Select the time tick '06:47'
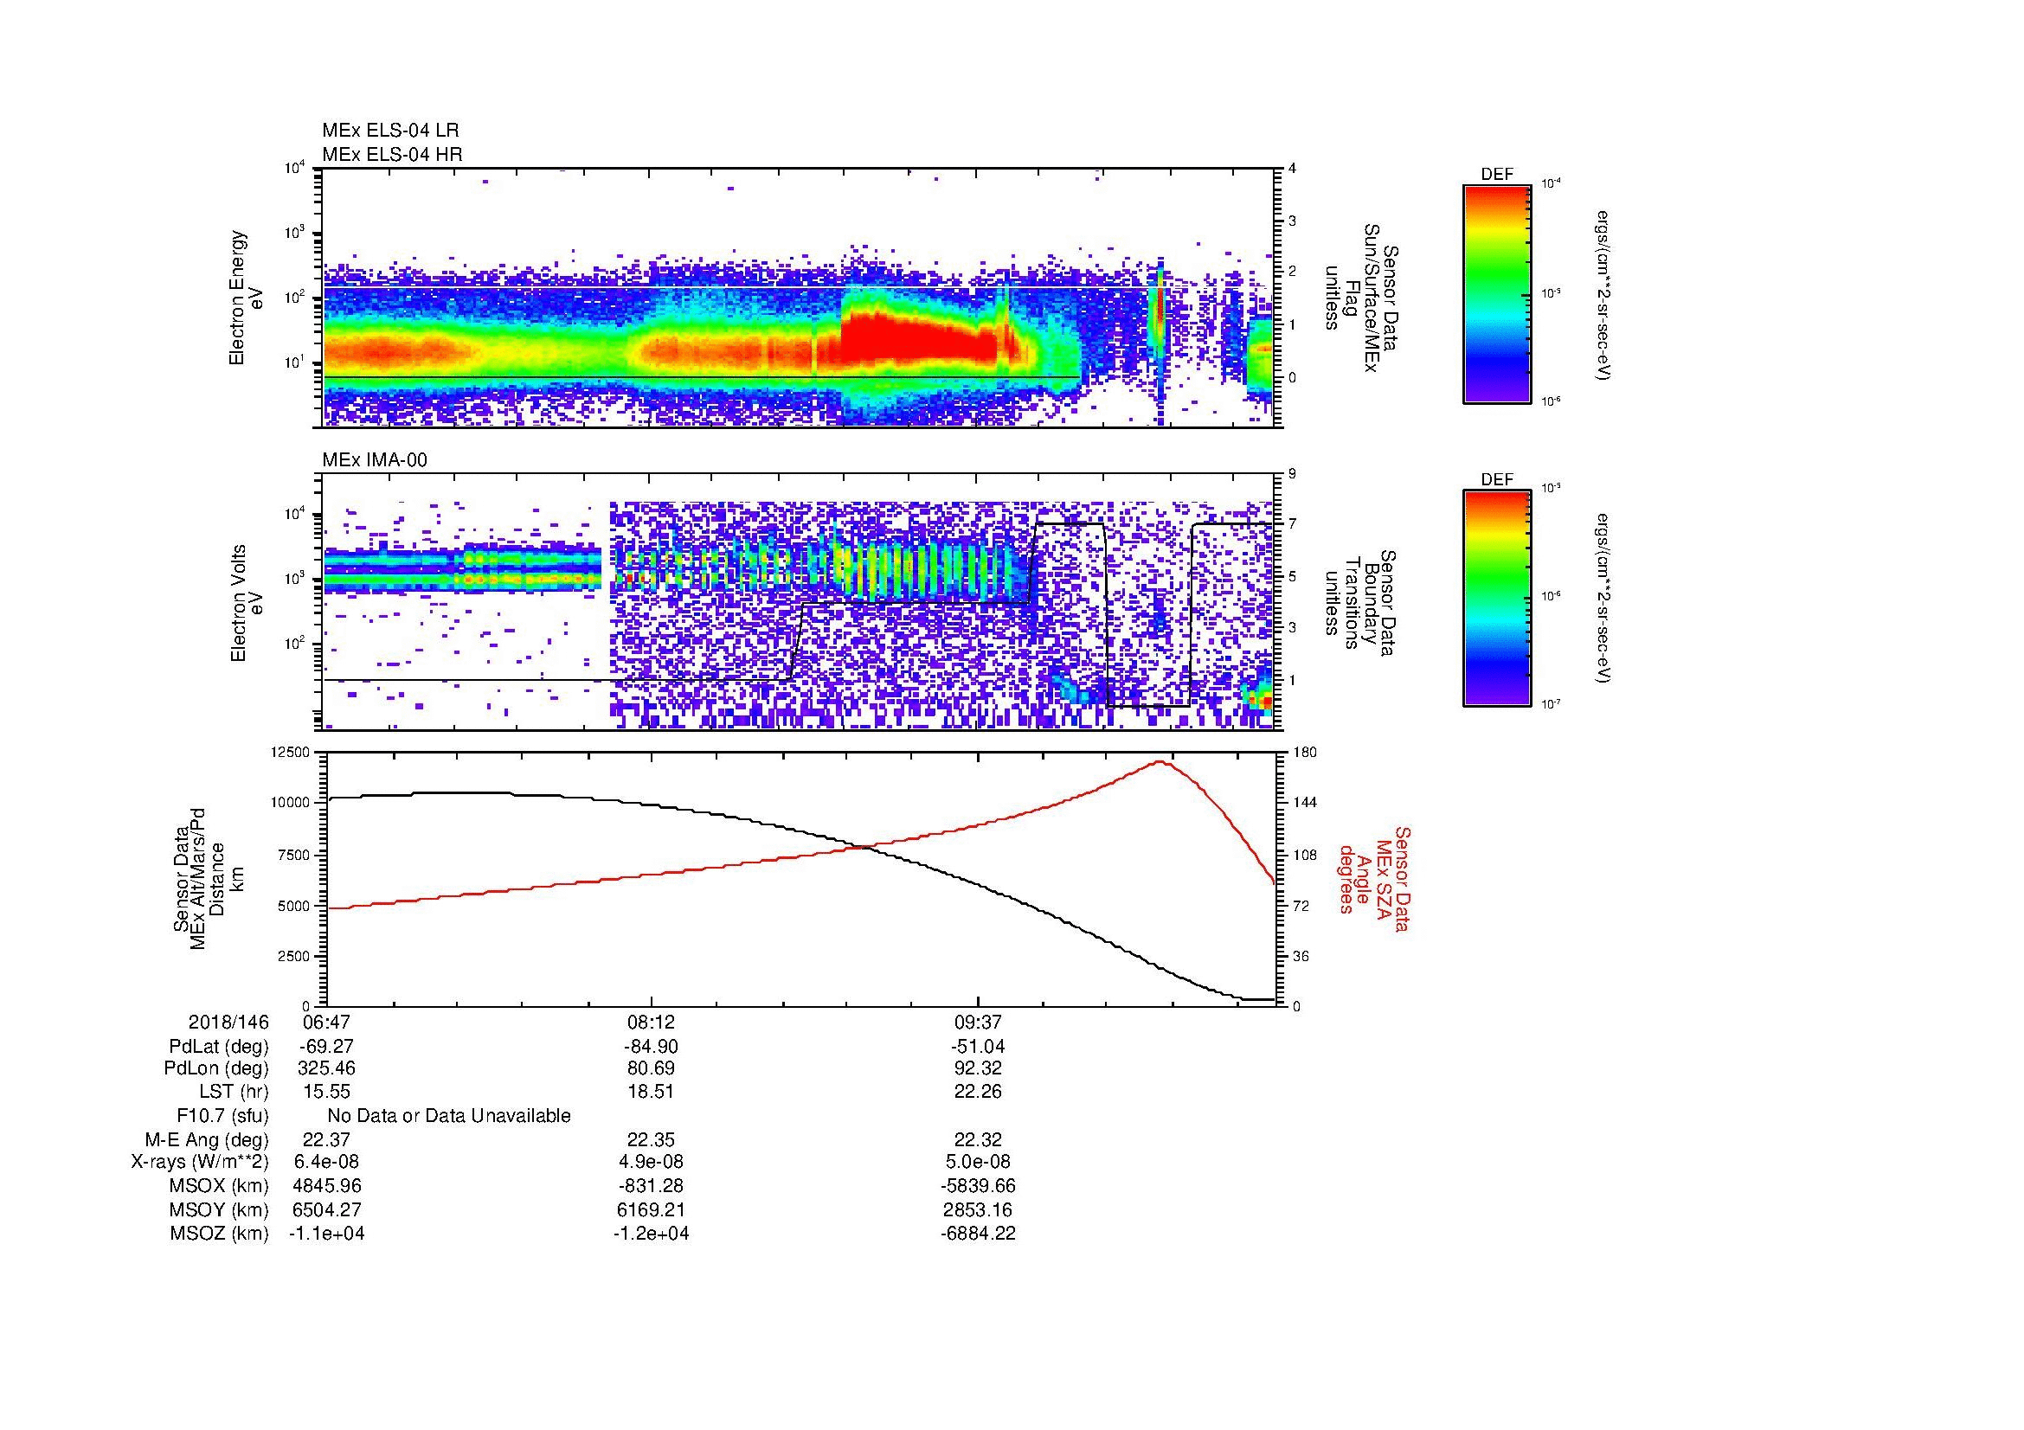The width and height of the screenshot is (2024, 1430). pyautogui.click(x=326, y=1022)
